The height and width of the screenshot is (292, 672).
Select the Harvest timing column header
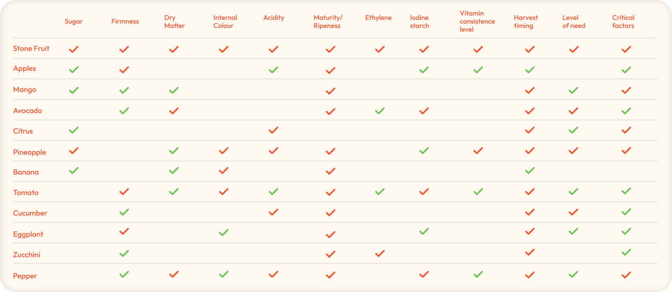pos(526,22)
